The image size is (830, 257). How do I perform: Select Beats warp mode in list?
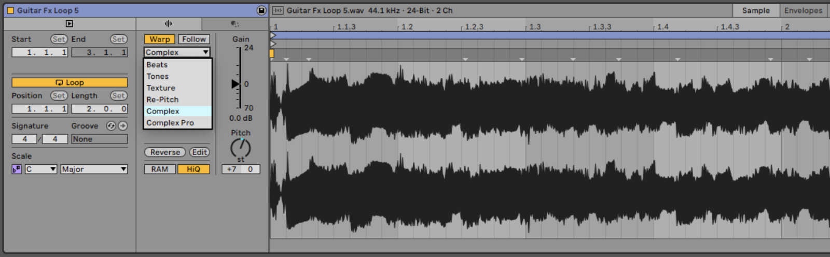pos(157,65)
